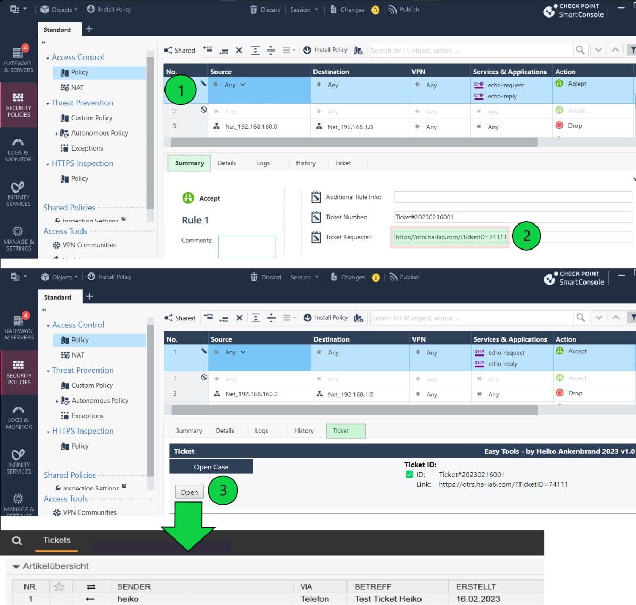Click the Ticket Number input field
This screenshot has height=605, width=636.
513,217
